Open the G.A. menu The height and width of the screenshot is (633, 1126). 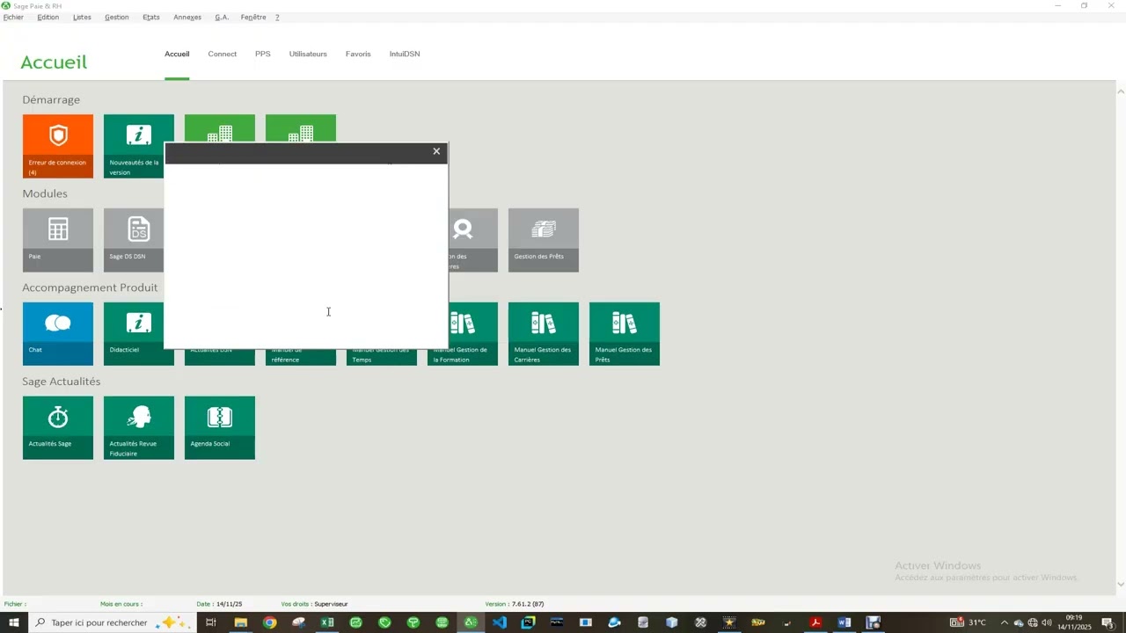tap(222, 17)
